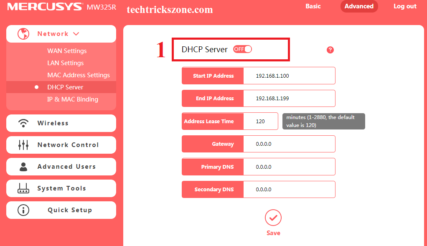Viewport: 427px width, 246px height.
Task: Toggle the DHCP Server switch on
Action: (x=243, y=49)
